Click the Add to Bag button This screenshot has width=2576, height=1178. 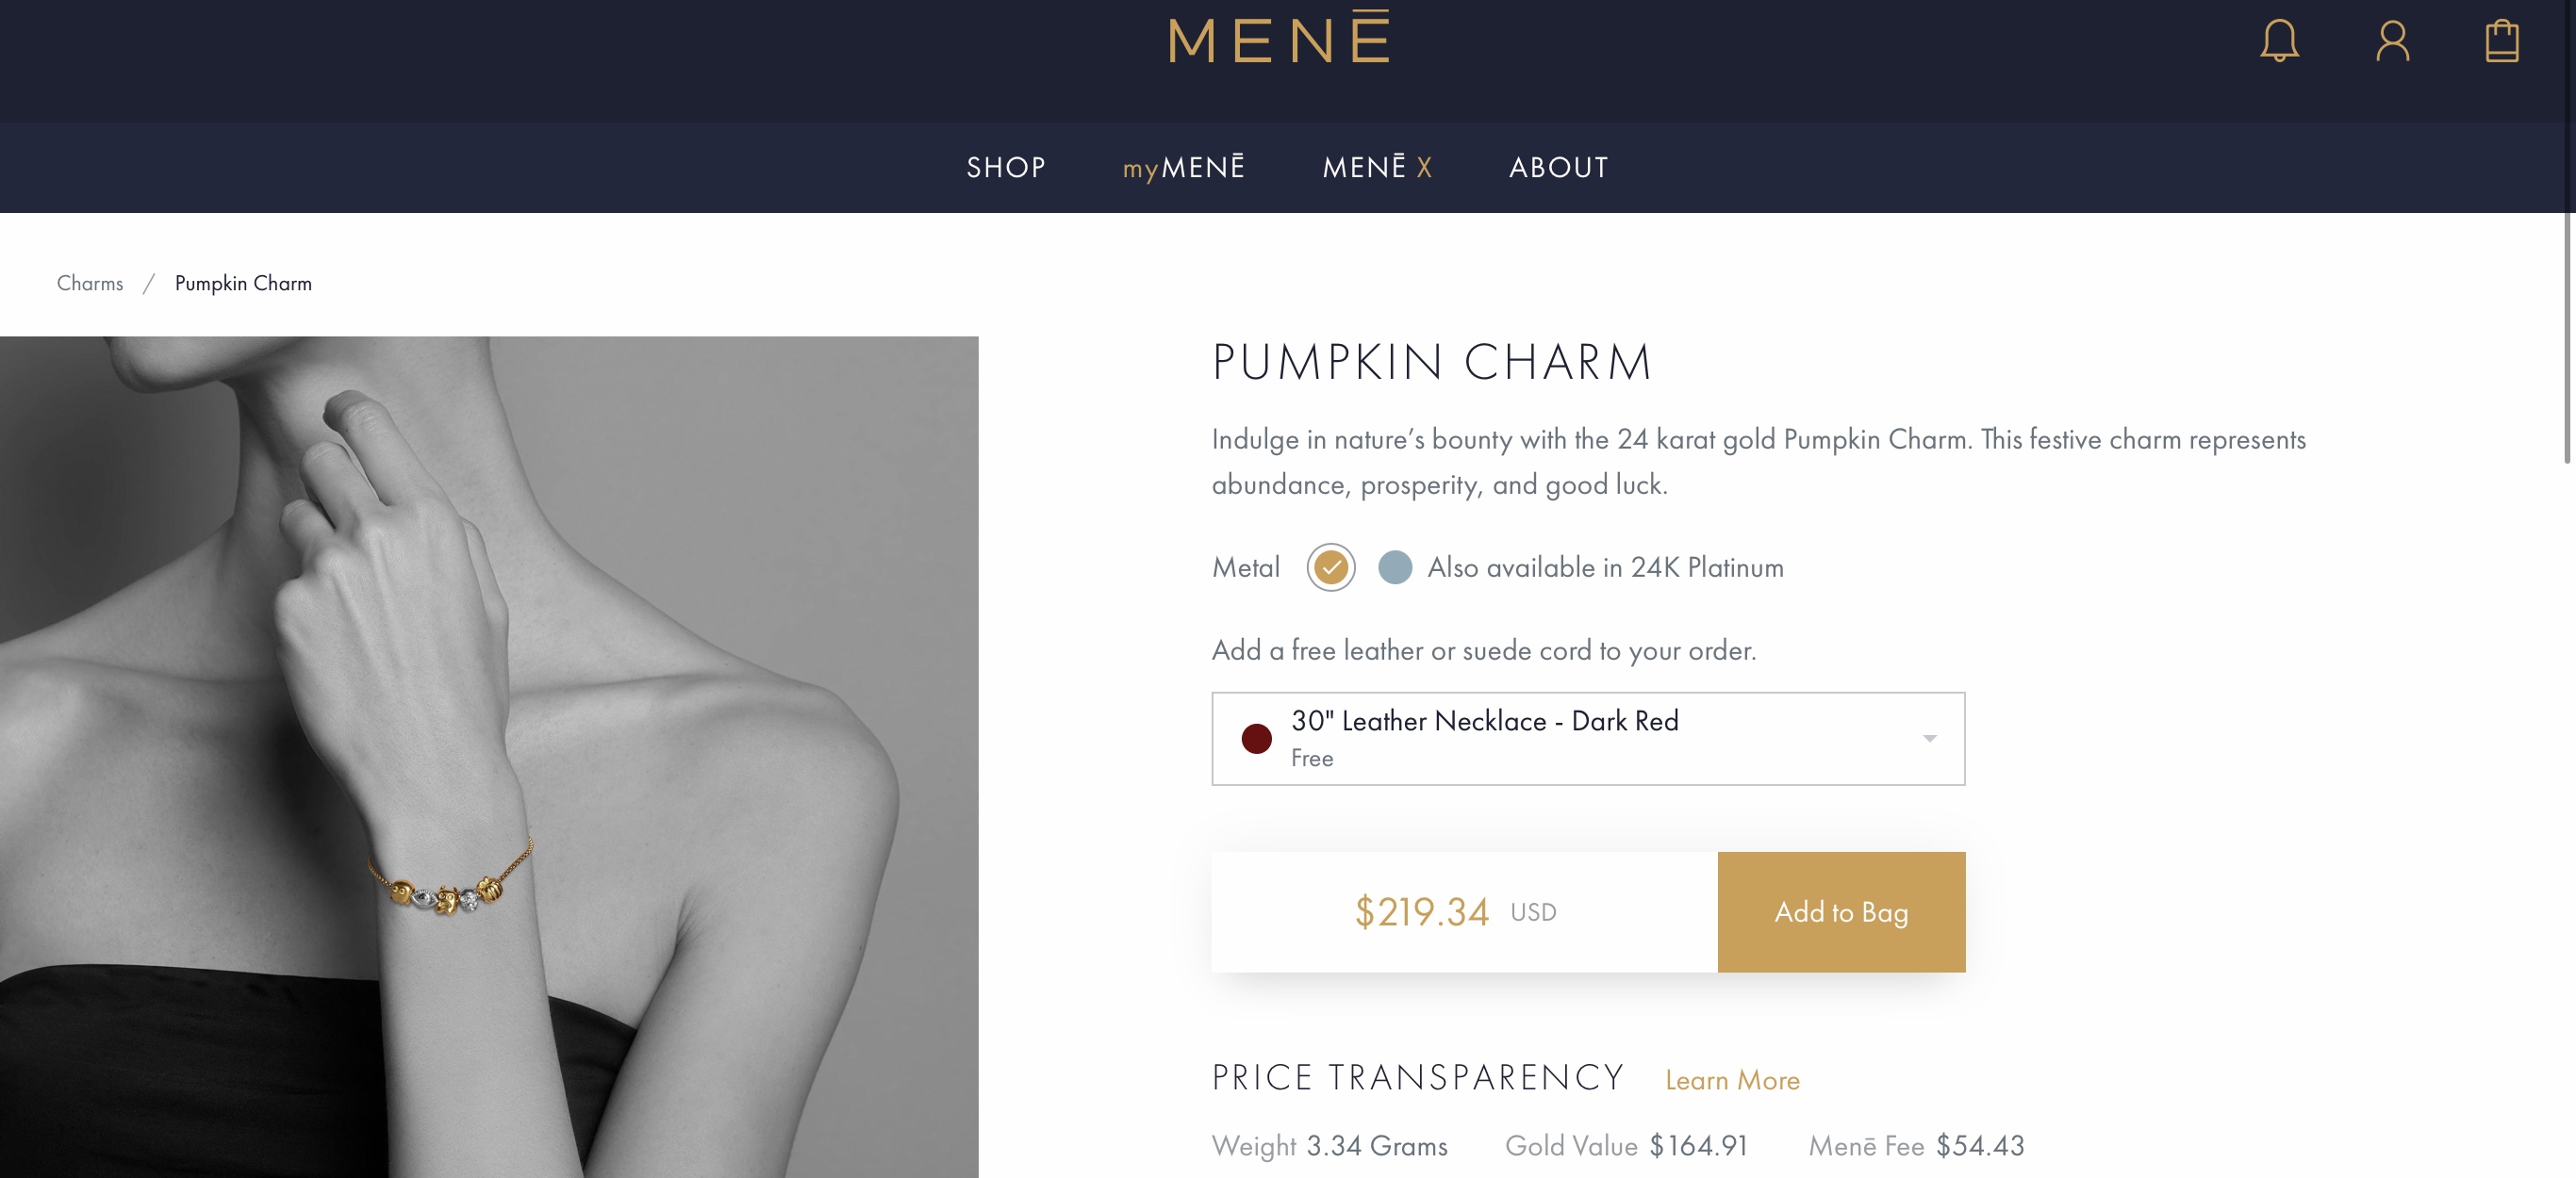click(1840, 911)
